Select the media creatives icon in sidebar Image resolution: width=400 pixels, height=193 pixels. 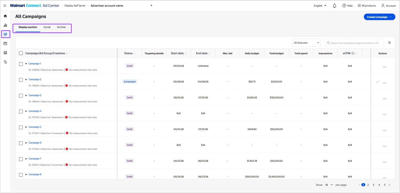click(5, 53)
